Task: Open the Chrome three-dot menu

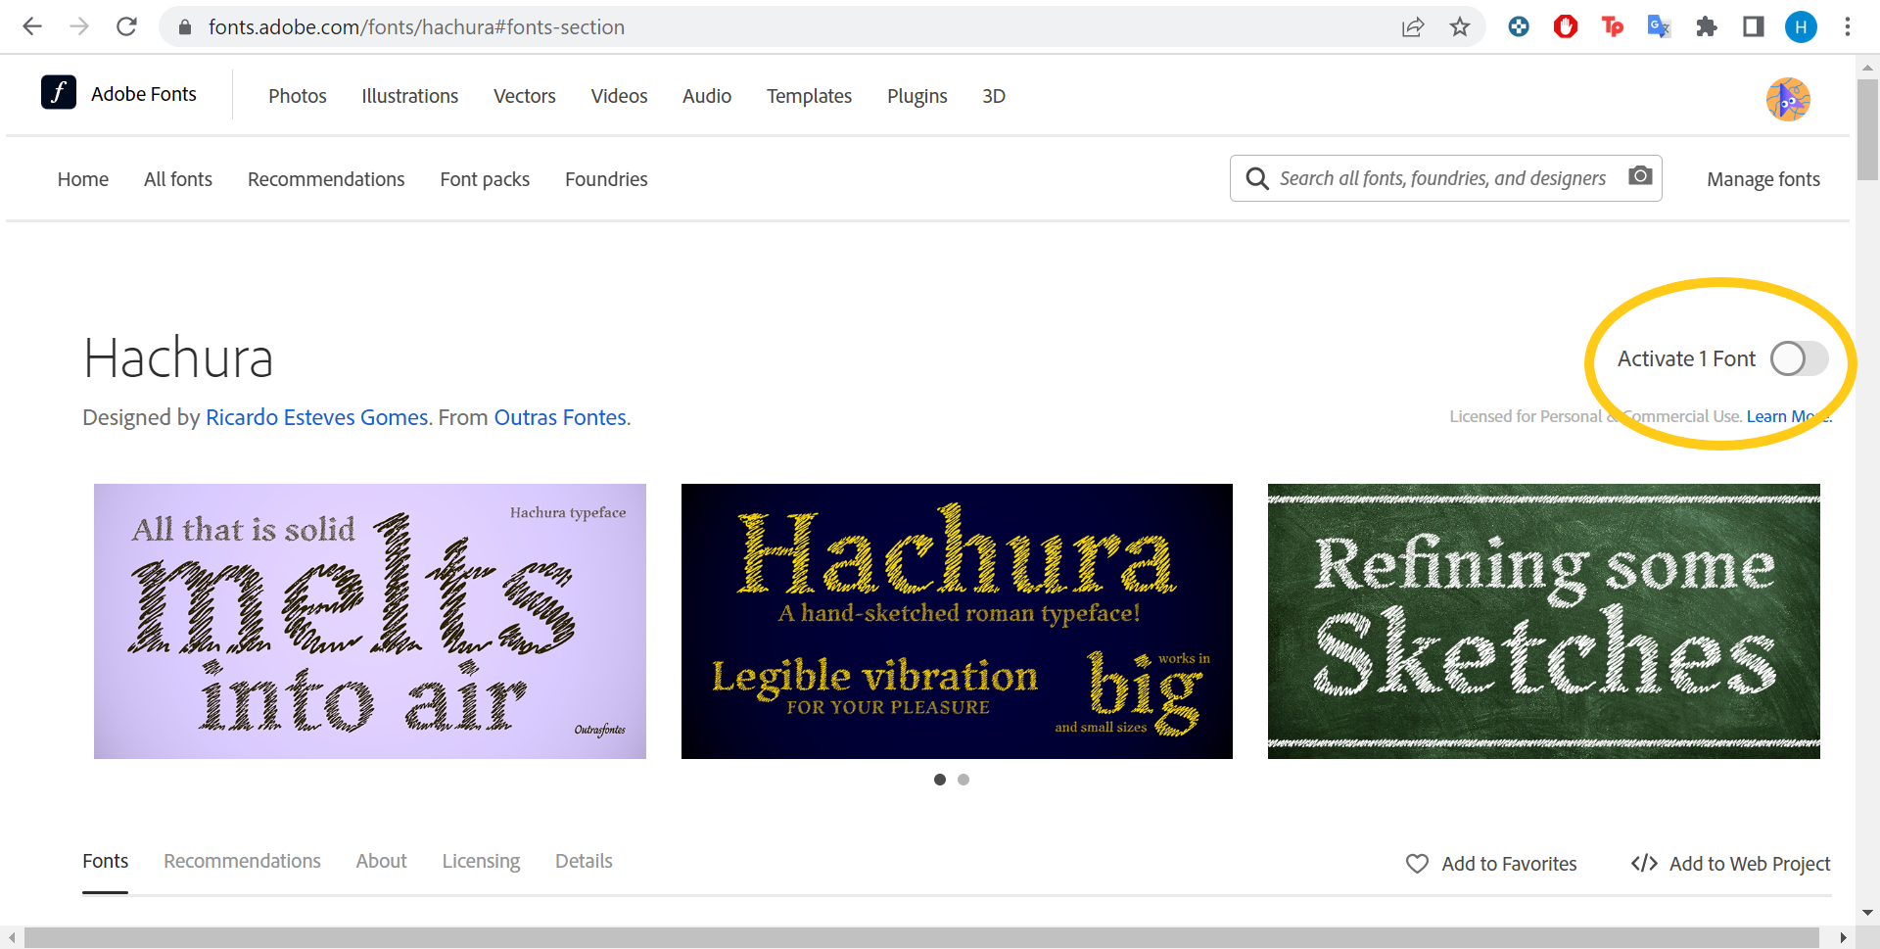Action: (1848, 26)
